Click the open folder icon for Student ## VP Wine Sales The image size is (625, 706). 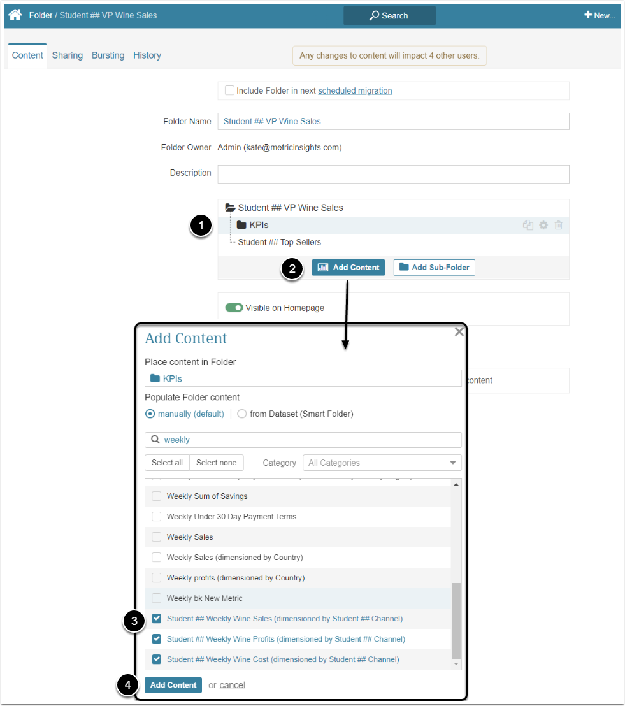pos(231,208)
